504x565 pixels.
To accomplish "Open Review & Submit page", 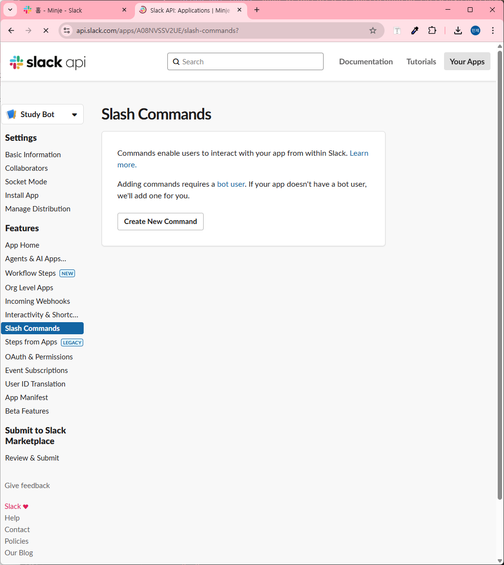I will pos(32,458).
